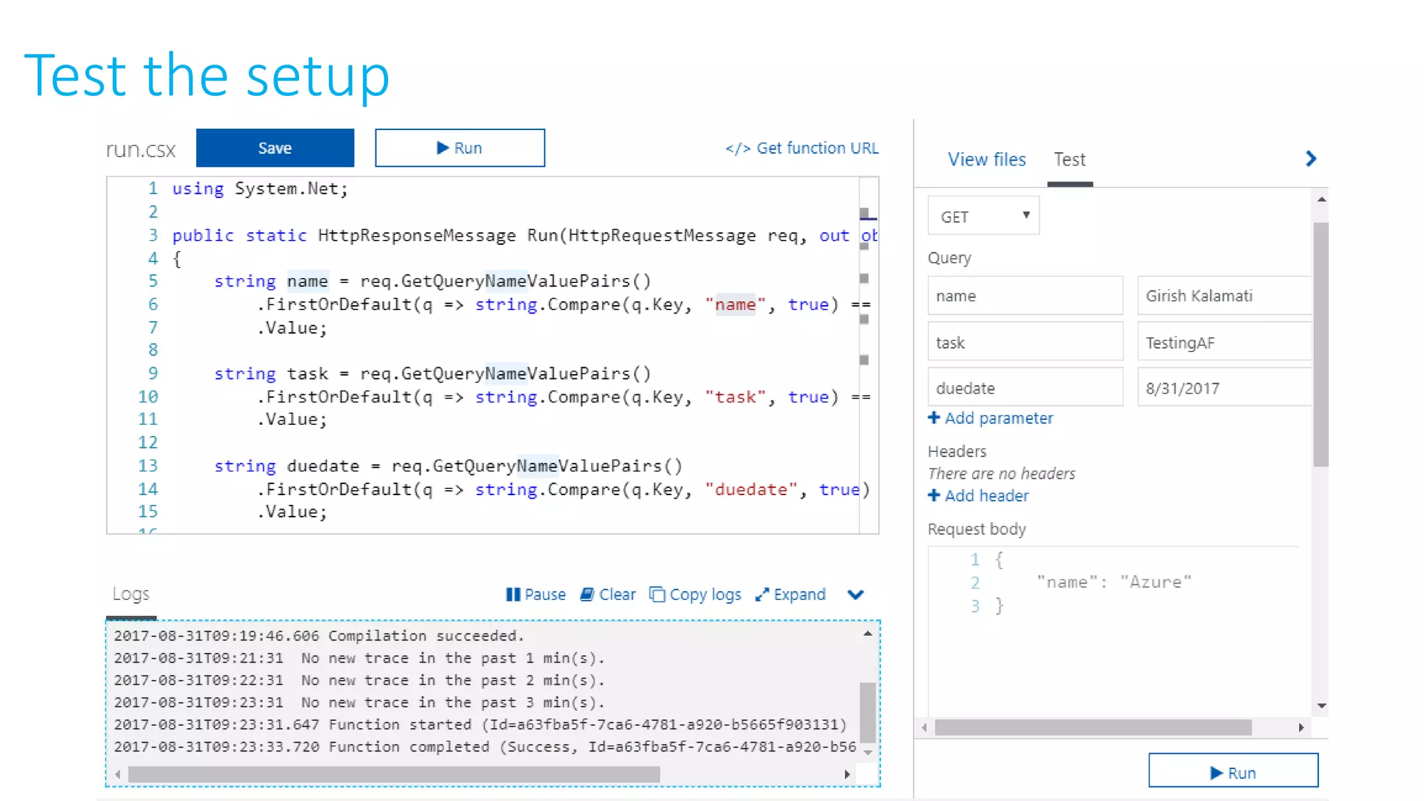The width and height of the screenshot is (1424, 801).
Task: Switch to the View files tab
Action: 986,159
